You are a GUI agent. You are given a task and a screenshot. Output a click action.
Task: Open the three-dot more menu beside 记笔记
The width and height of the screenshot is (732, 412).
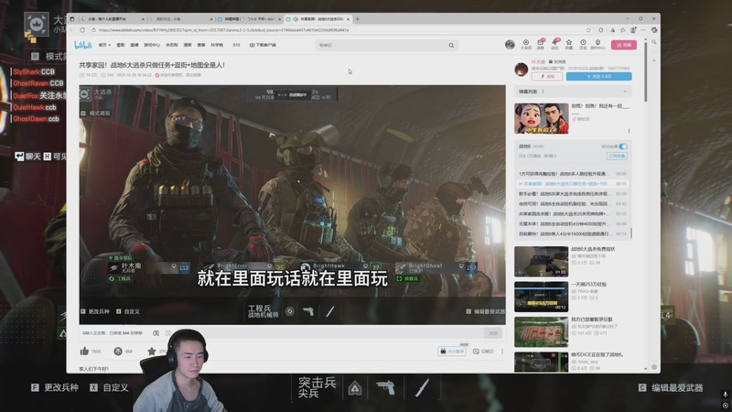tap(502, 352)
